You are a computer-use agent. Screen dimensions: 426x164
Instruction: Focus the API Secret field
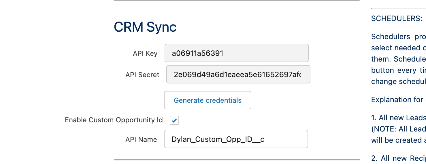[238, 75]
